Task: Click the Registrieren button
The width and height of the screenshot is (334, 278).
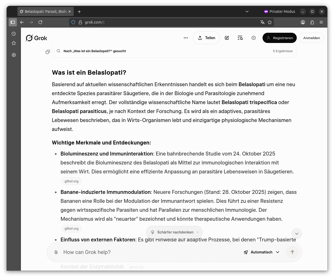Action: click(x=279, y=38)
